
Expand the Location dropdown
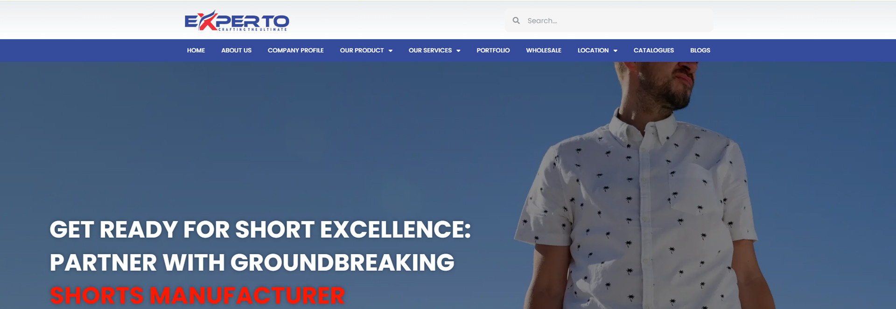[x=597, y=50]
